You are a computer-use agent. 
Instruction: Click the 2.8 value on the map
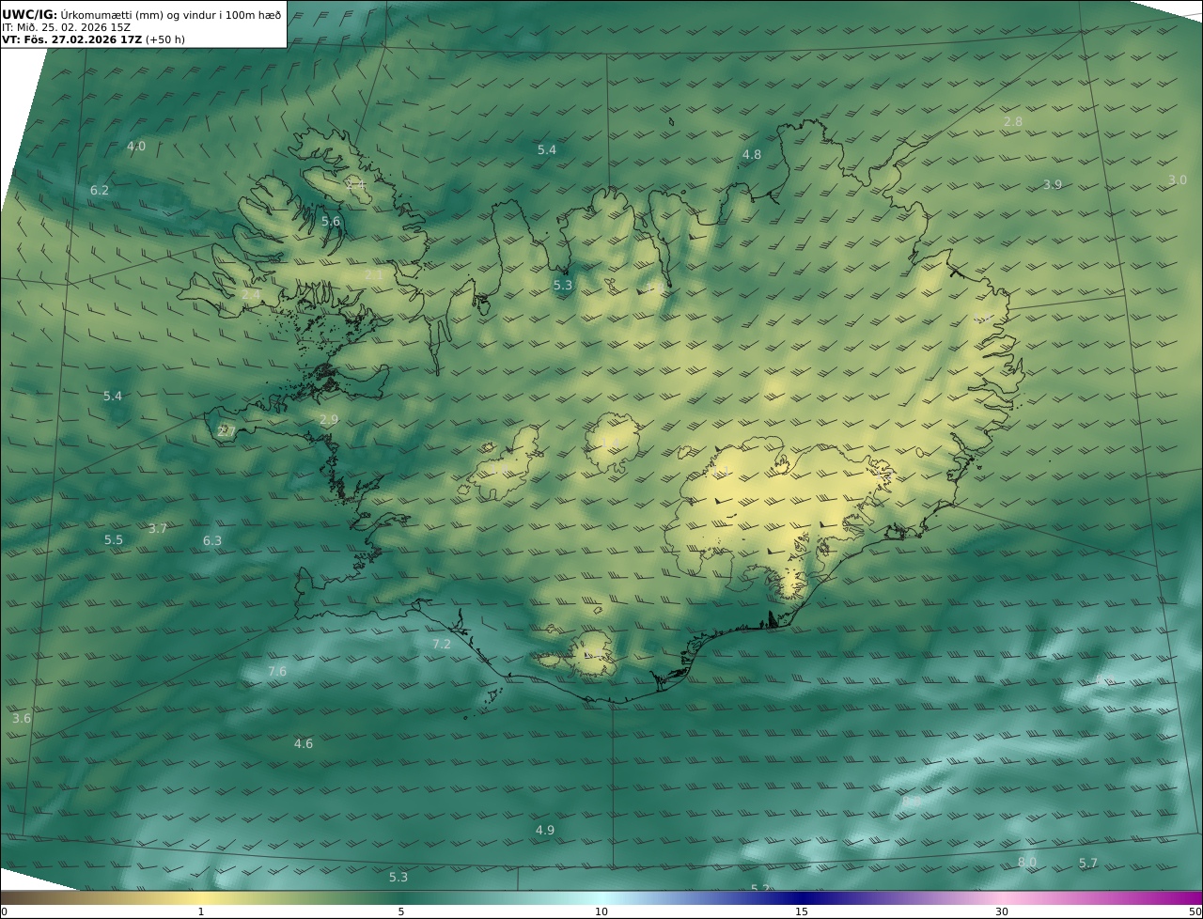point(1013,122)
